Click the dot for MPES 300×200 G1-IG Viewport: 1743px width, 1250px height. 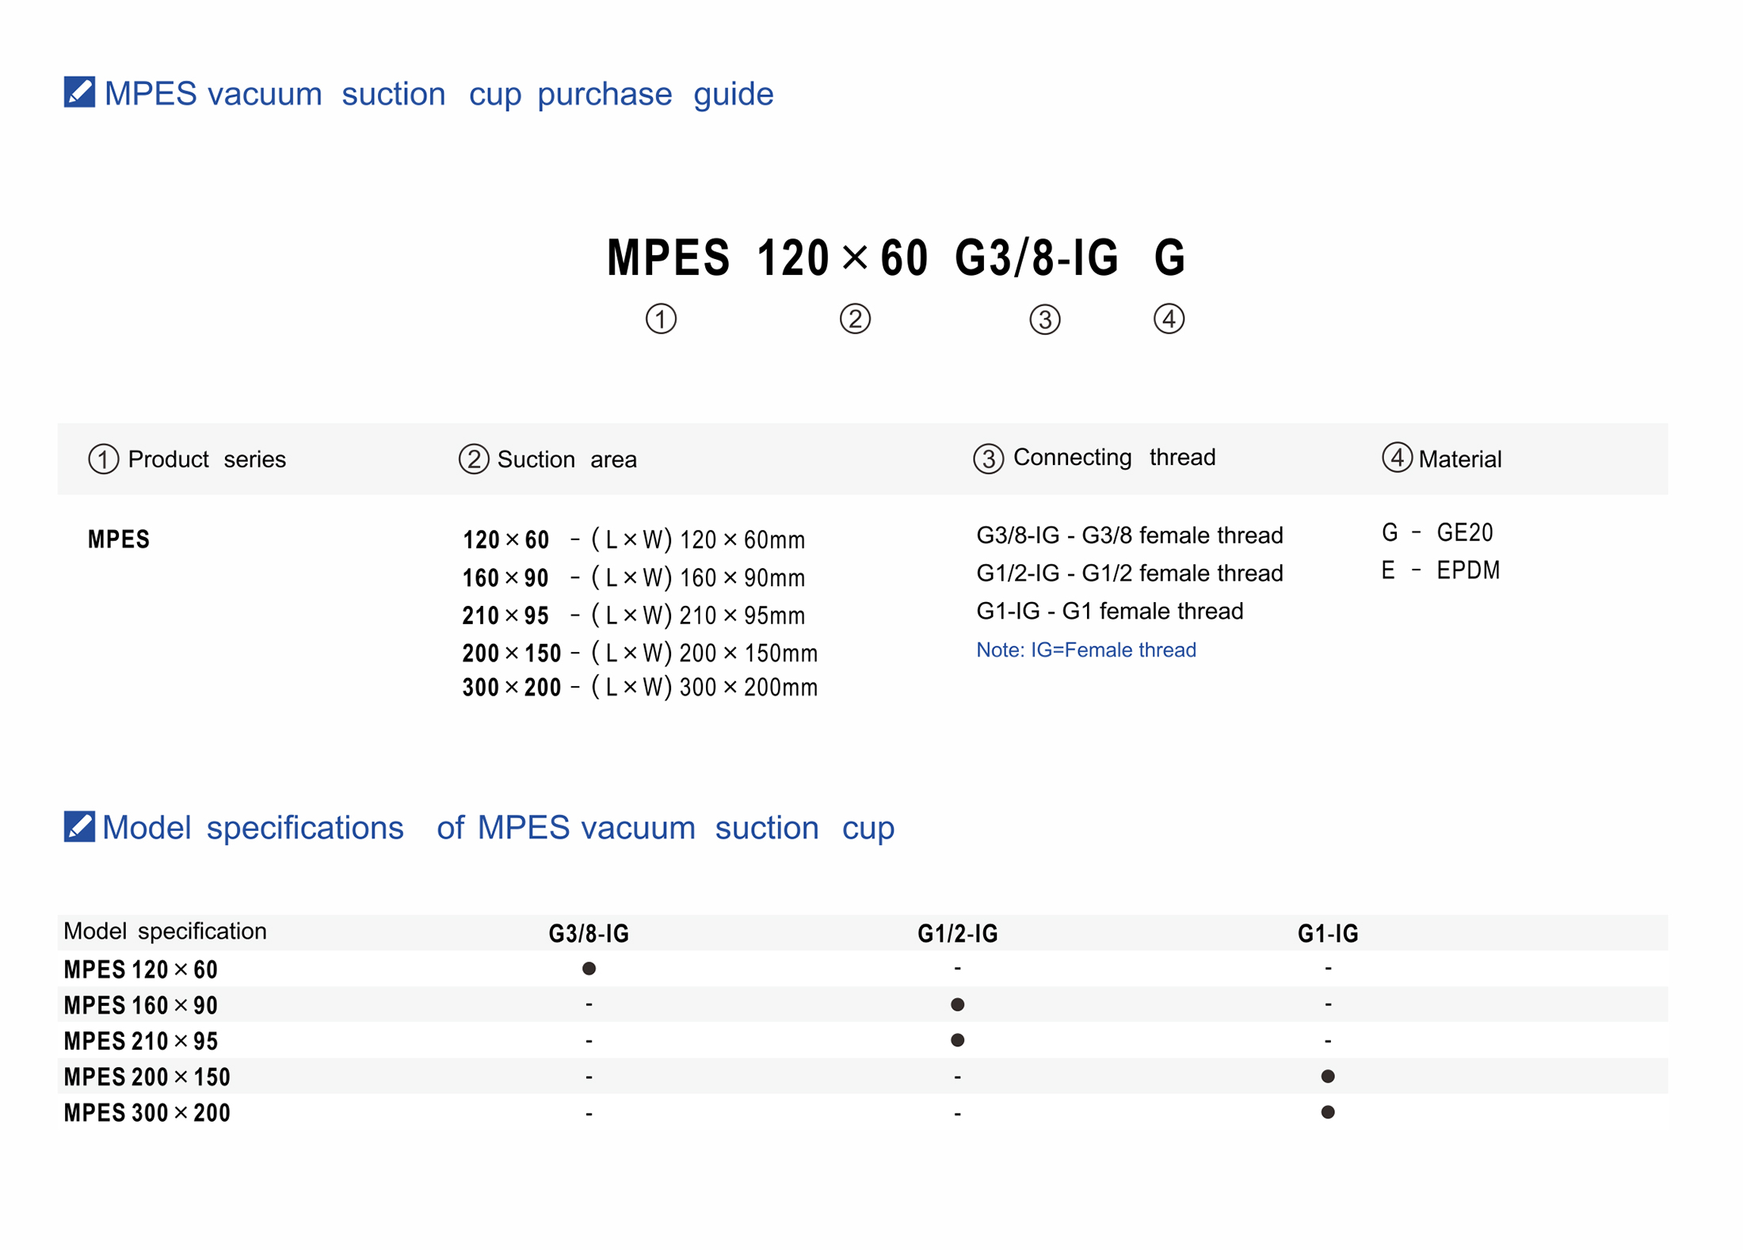[x=1328, y=1112]
